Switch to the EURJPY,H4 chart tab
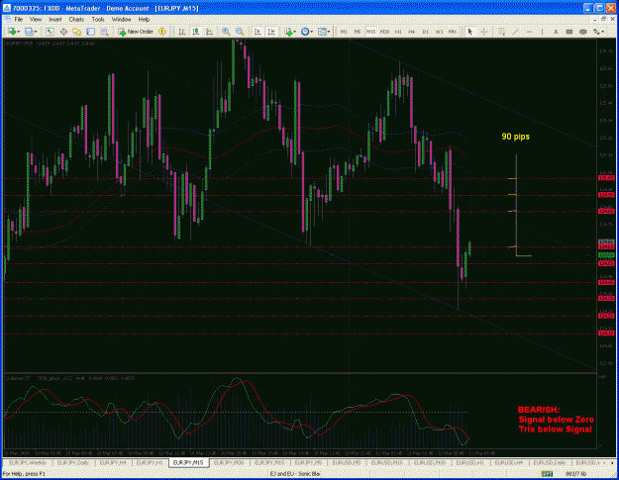619x480 pixels. (113, 462)
